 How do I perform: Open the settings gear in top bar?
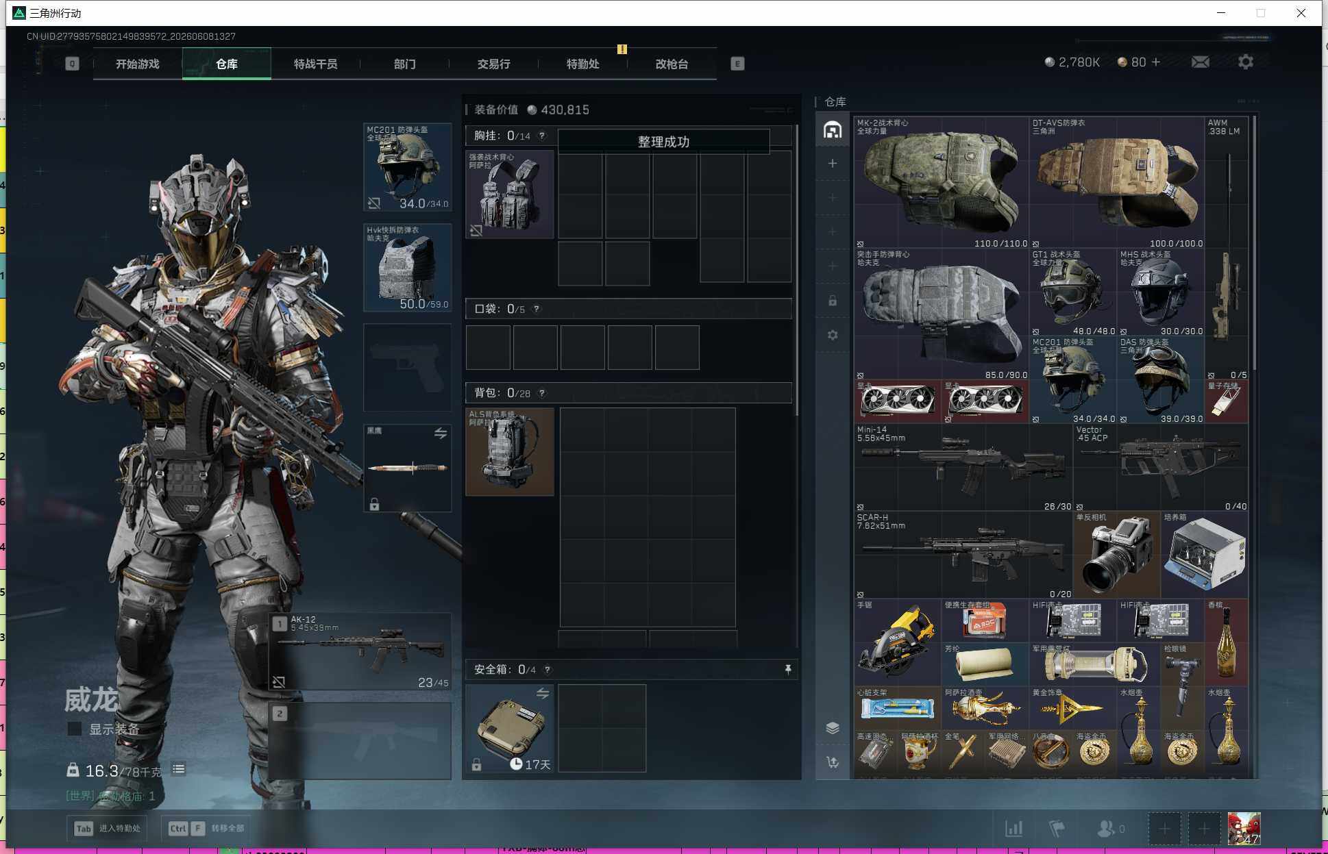[1246, 62]
